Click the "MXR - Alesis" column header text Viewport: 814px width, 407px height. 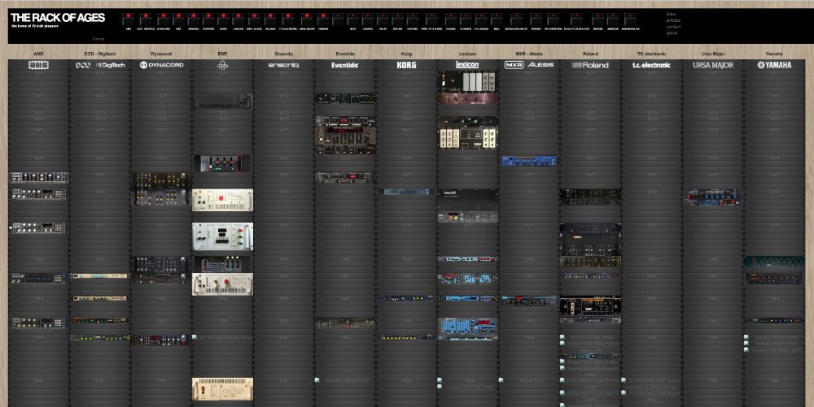click(x=529, y=54)
